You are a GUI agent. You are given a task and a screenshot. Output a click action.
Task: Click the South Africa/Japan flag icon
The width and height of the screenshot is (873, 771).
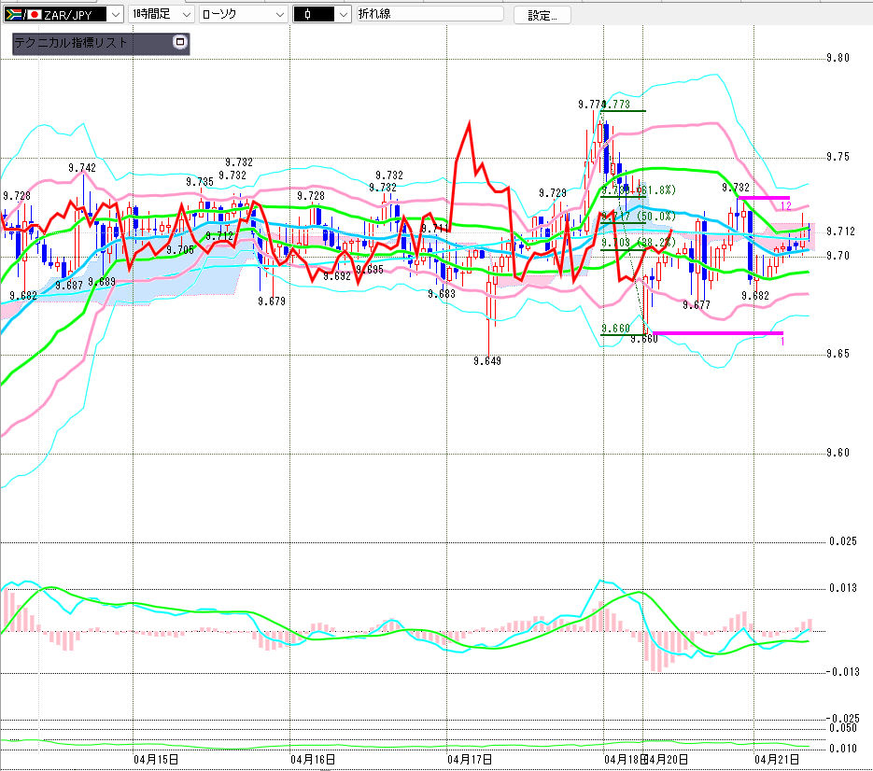pyautogui.click(x=17, y=14)
